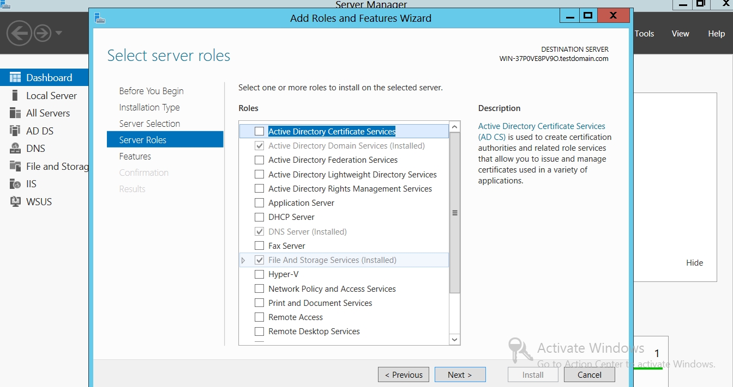733x387 pixels.
Task: Click the IIS sidebar icon
Action: tap(15, 184)
